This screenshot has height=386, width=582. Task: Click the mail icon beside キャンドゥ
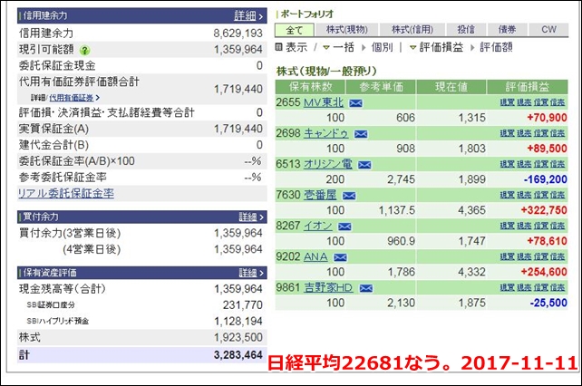361,134
